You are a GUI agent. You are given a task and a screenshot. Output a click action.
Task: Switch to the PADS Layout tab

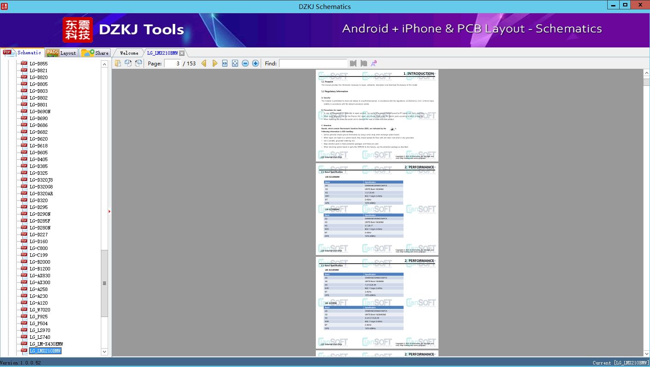click(61, 53)
